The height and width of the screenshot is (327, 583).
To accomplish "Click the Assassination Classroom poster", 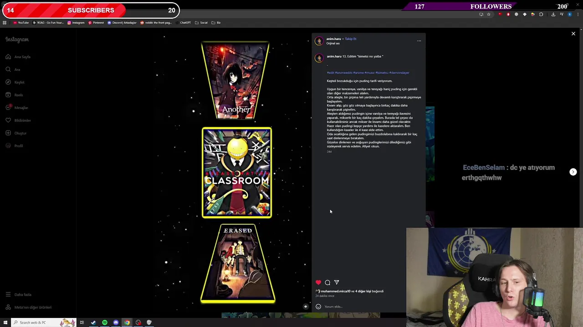I will [x=237, y=173].
